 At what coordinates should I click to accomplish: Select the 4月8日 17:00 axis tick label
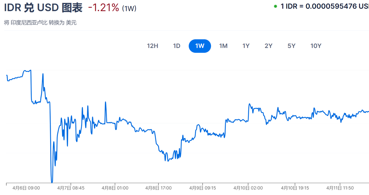[159, 188]
